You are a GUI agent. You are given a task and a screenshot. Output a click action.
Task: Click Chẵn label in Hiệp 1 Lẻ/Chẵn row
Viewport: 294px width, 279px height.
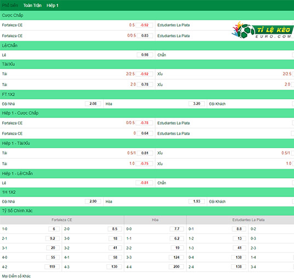coord(162,183)
